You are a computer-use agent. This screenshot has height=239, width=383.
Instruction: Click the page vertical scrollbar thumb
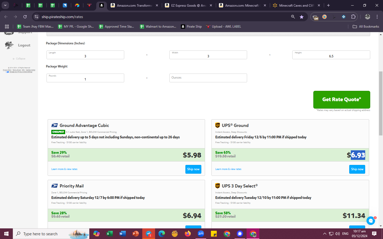[x=381, y=104]
